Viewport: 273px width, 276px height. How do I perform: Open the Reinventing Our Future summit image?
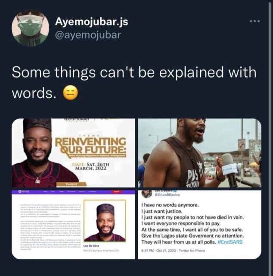[73, 153]
